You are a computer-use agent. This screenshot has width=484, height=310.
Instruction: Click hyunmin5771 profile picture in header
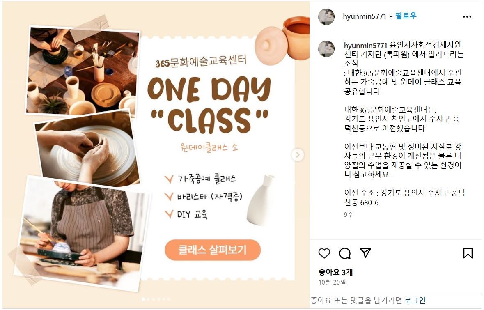326,17
